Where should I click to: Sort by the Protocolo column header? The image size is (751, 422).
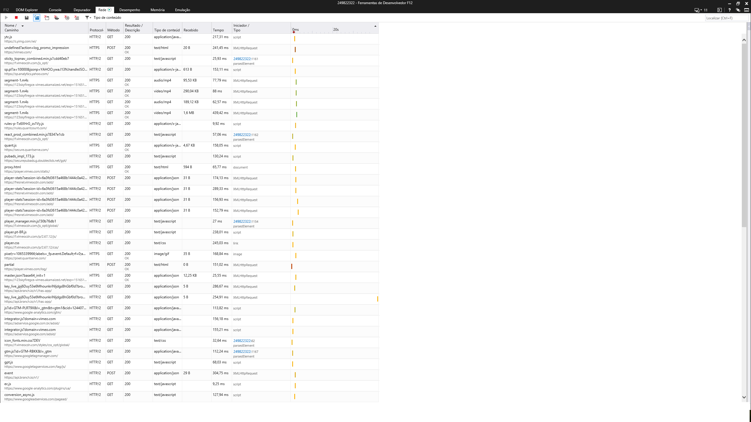[97, 28]
